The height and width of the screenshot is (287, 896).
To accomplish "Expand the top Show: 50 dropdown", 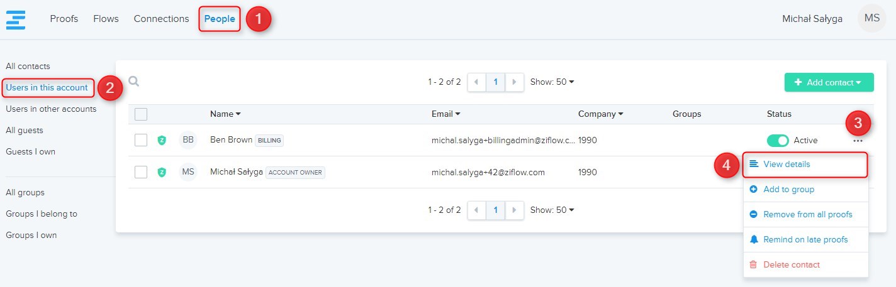I will (552, 82).
